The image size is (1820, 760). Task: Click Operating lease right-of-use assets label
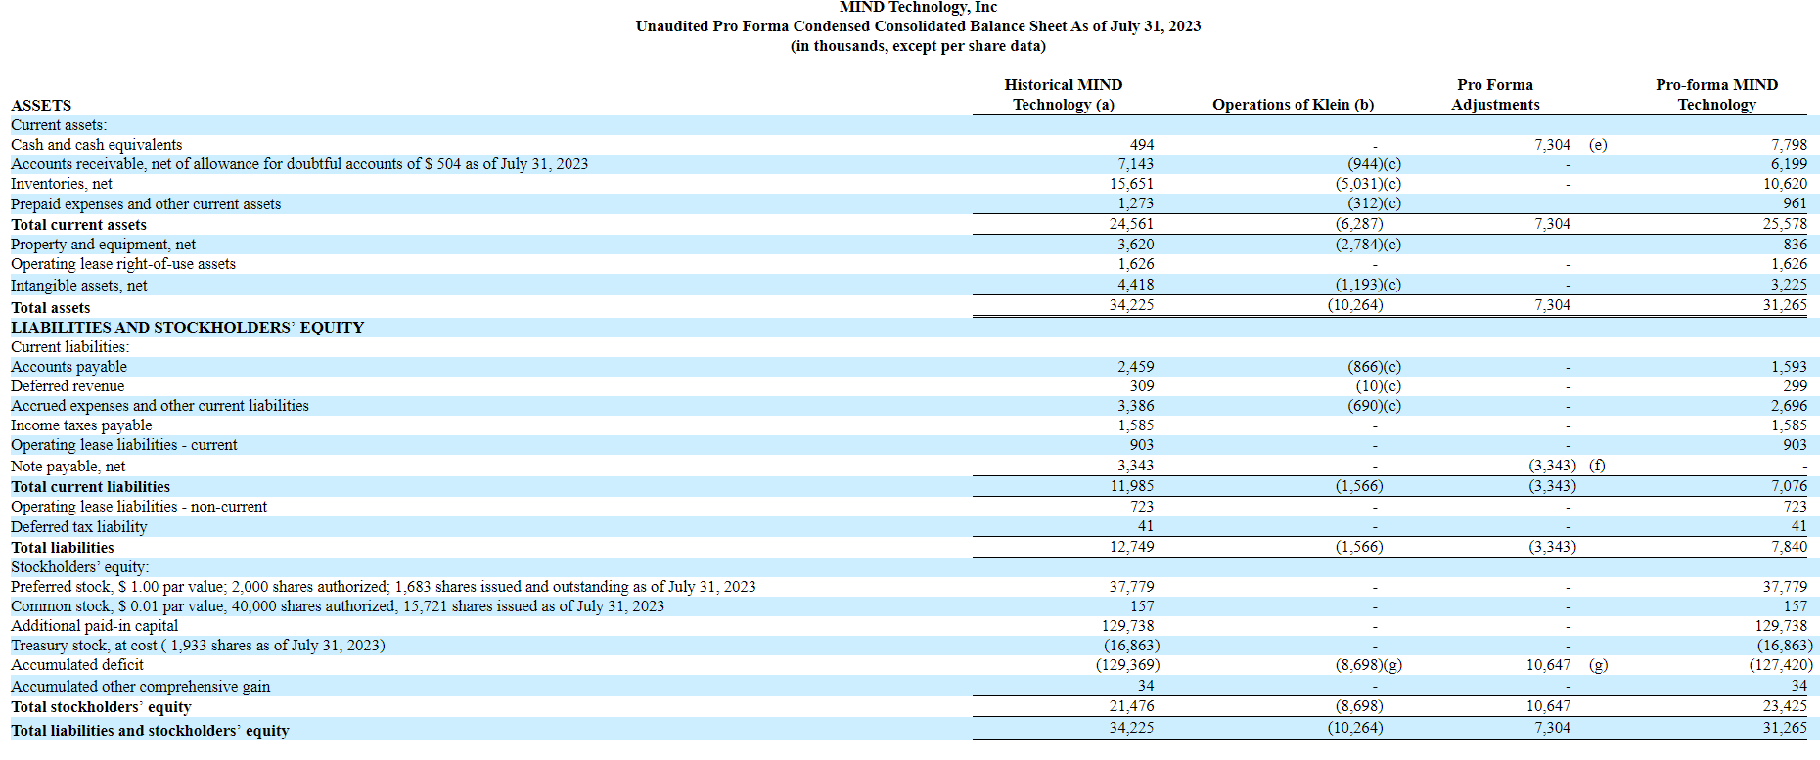pos(123,264)
